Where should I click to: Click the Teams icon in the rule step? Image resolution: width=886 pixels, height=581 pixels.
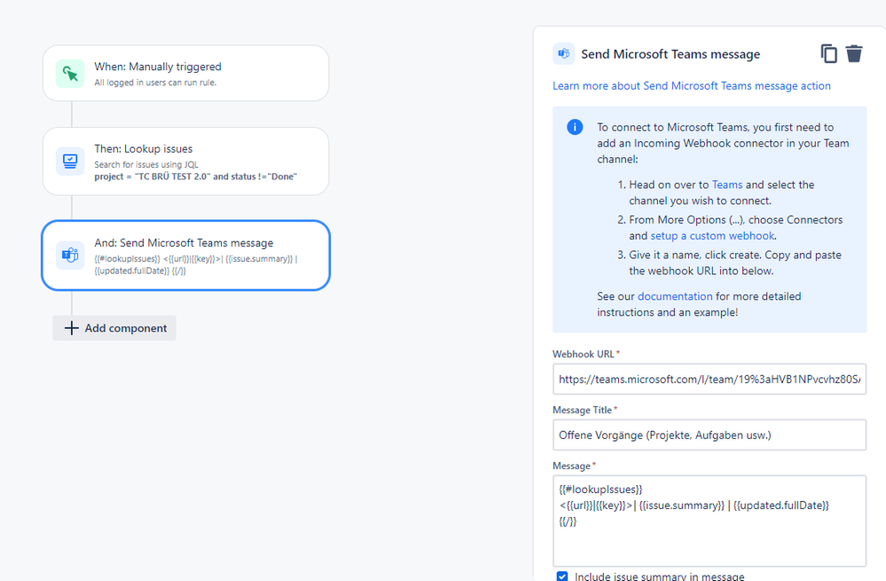(70, 255)
